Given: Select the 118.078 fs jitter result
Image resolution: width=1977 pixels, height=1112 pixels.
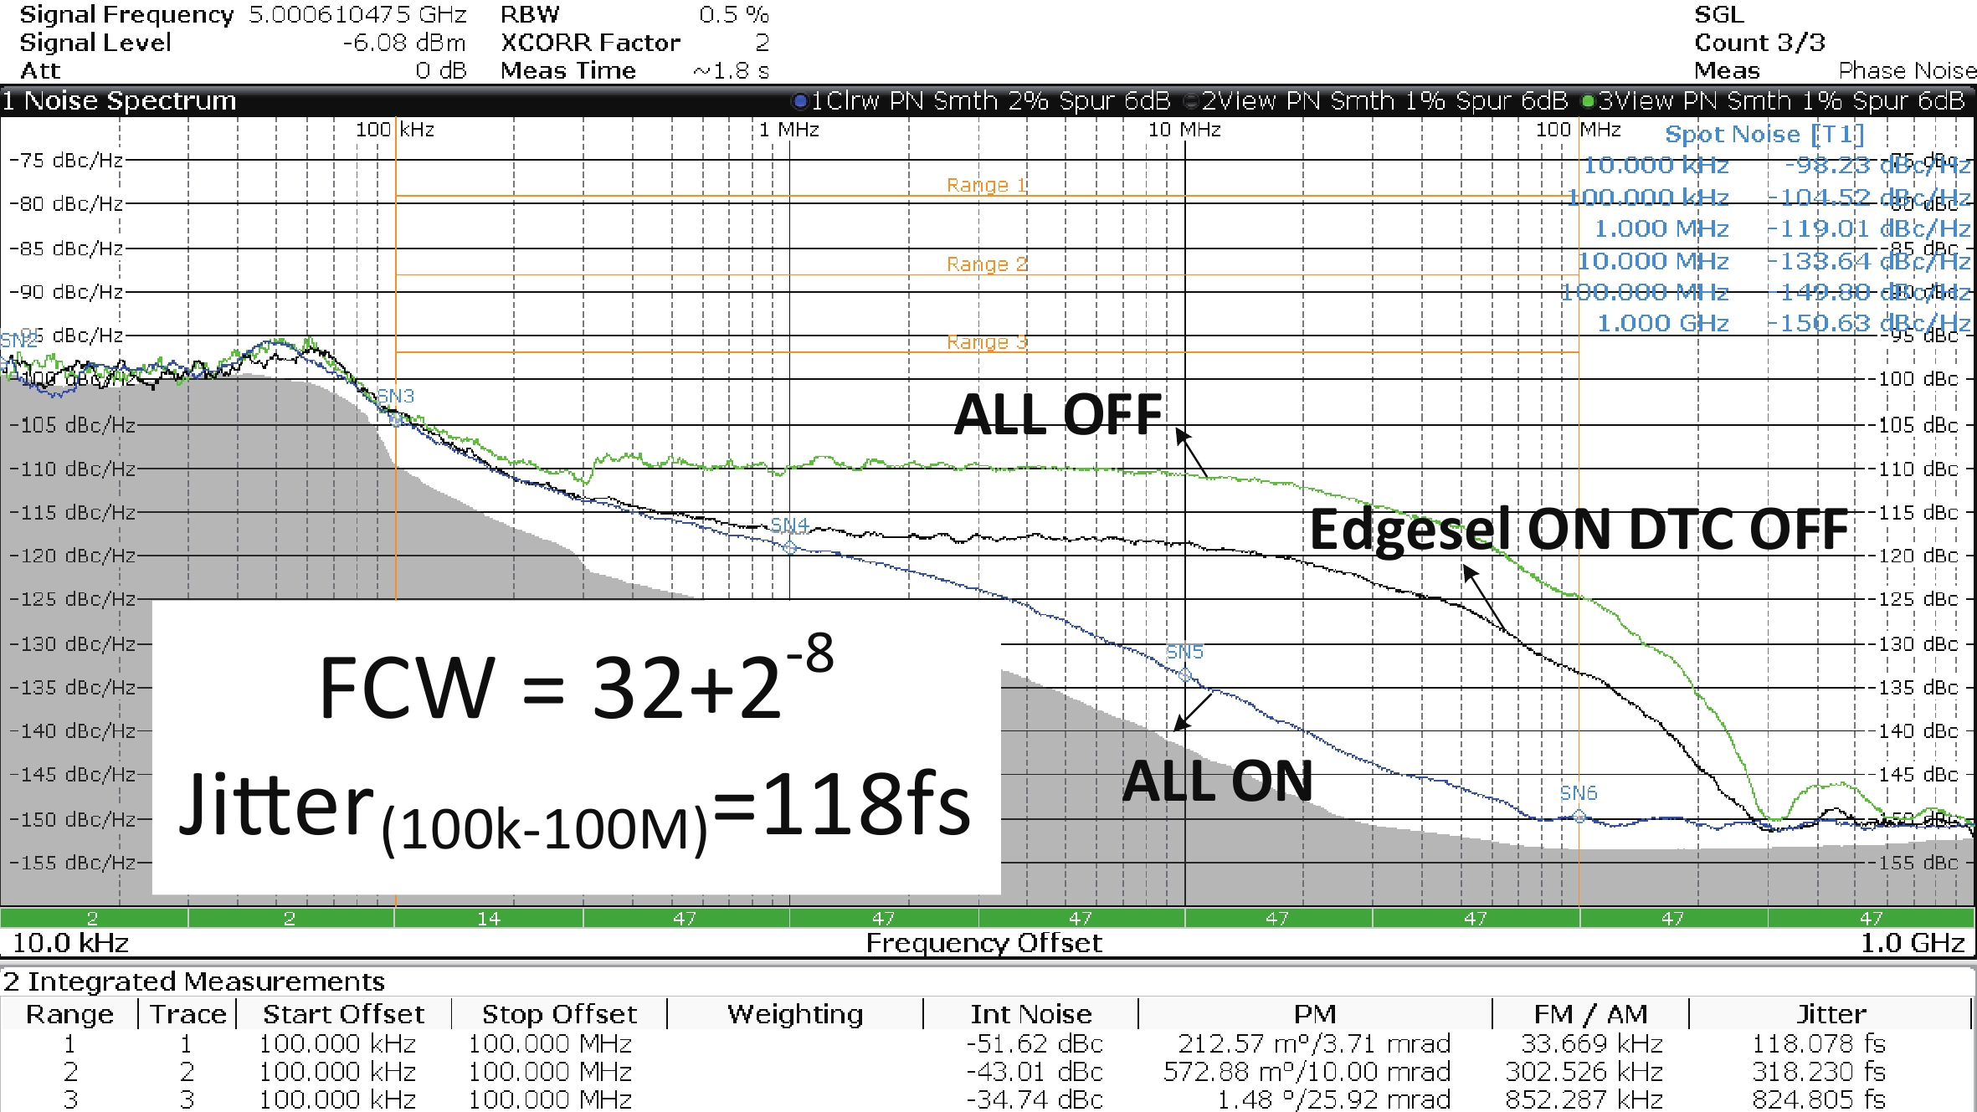Looking at the screenshot, I should click(1818, 1043).
